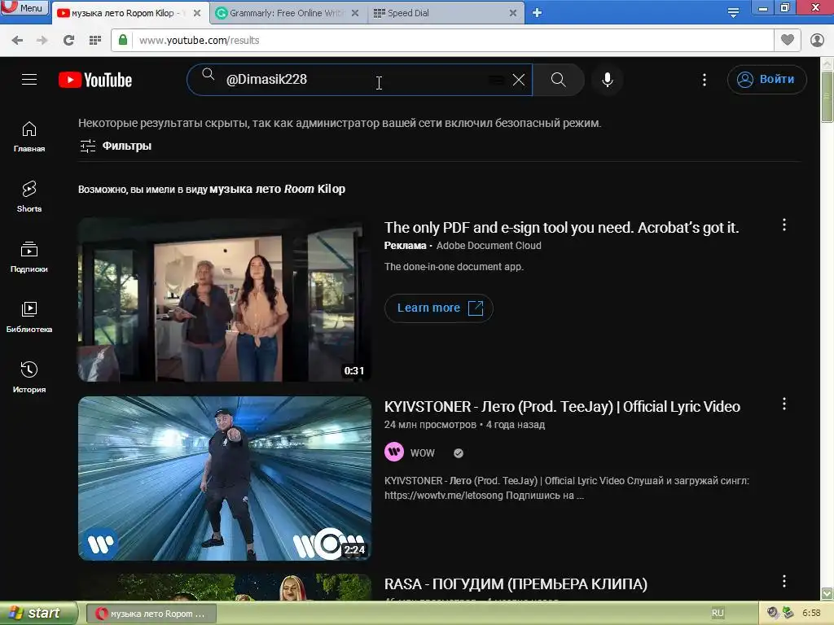Go to Главная in sidebar
Image resolution: width=834 pixels, height=625 pixels.
(29, 137)
